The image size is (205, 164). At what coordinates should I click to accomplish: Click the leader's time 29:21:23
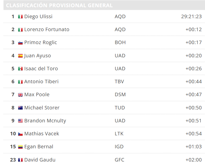tap(191, 16)
